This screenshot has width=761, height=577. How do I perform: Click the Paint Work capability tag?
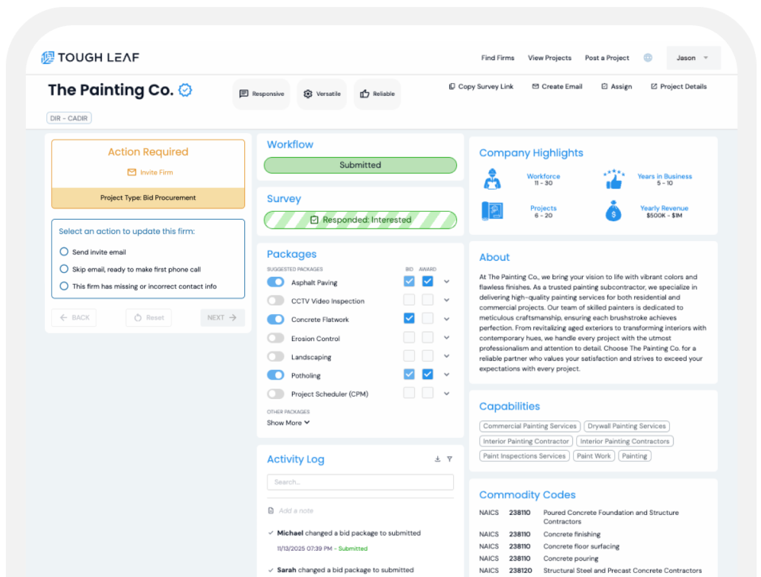click(x=594, y=456)
